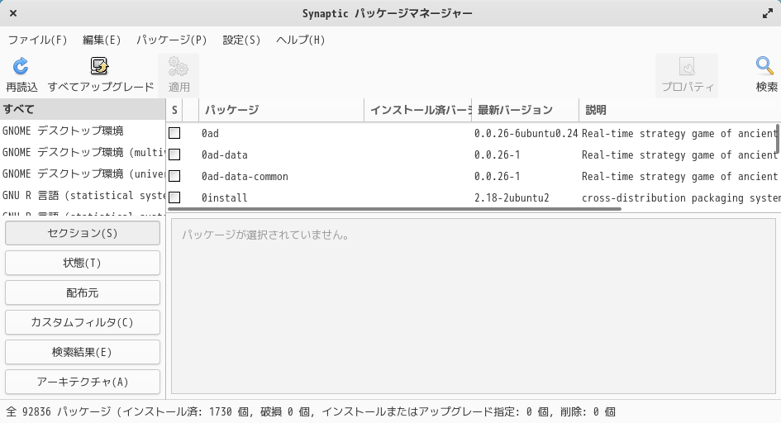Click version 2.18-2ubuntu2 cell
The height and width of the screenshot is (423, 781).
pyautogui.click(x=512, y=197)
